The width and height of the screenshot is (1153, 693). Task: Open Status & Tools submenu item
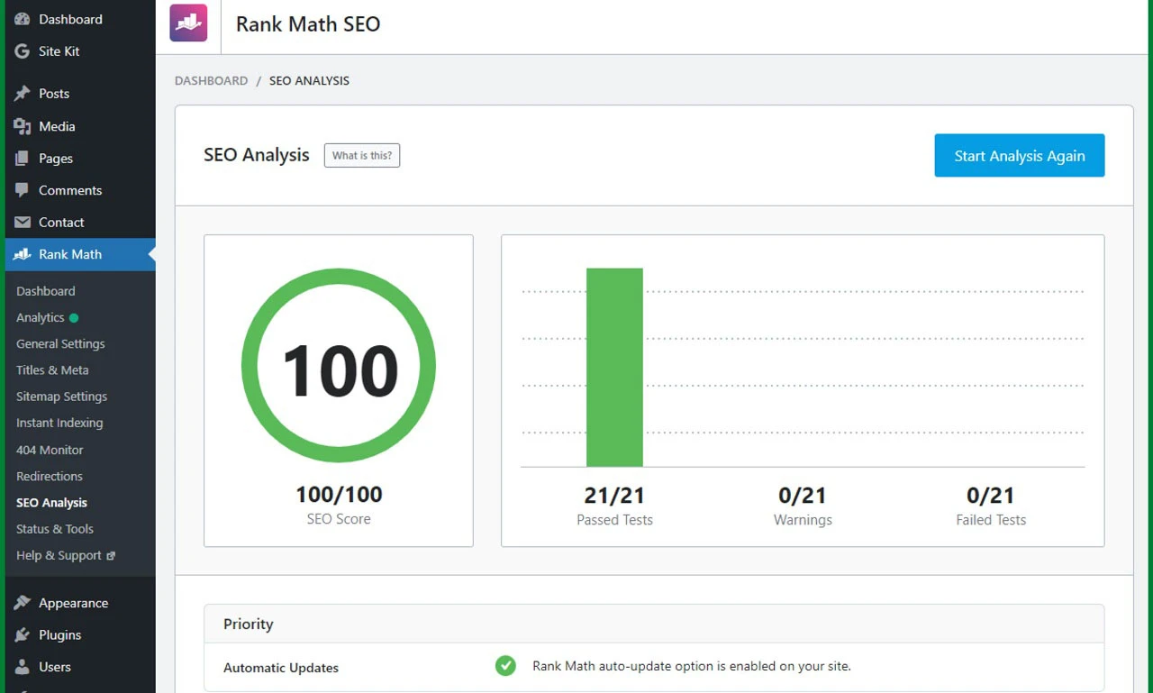click(55, 529)
